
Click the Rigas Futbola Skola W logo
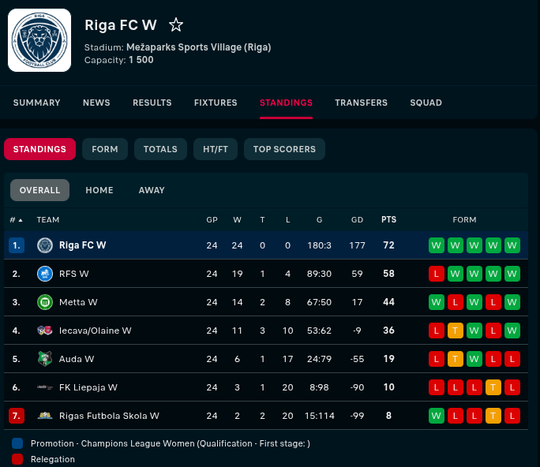45,416
